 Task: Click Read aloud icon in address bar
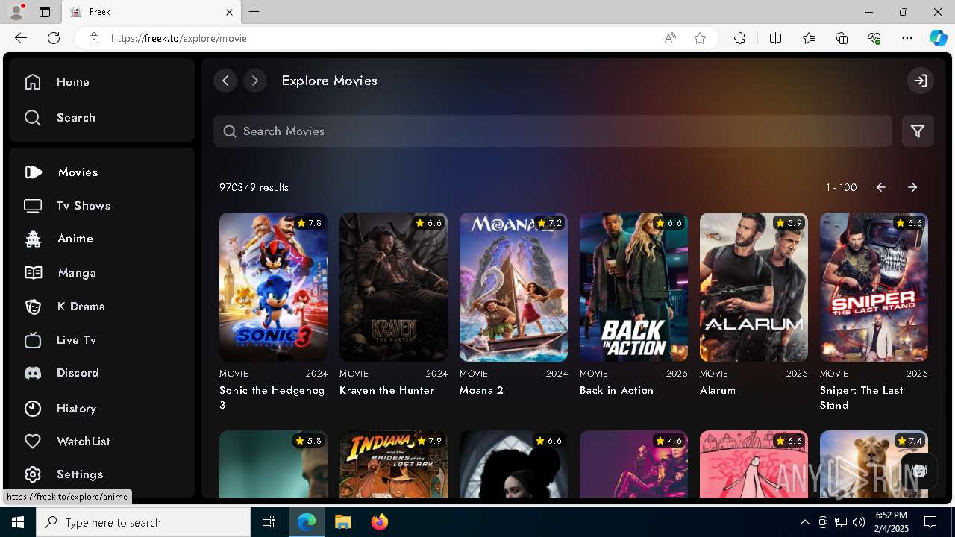[x=670, y=38]
